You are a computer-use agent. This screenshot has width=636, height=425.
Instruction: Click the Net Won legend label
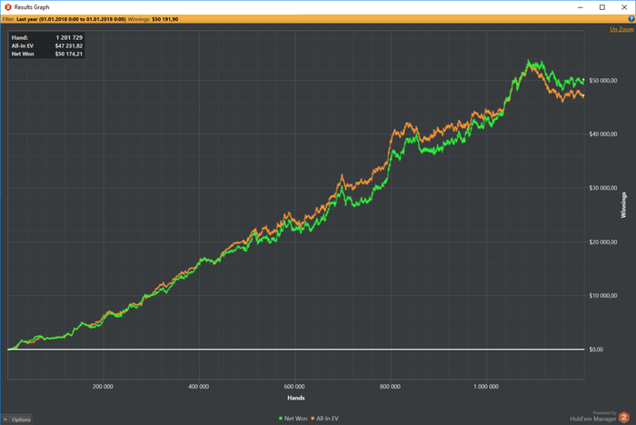[295, 419]
